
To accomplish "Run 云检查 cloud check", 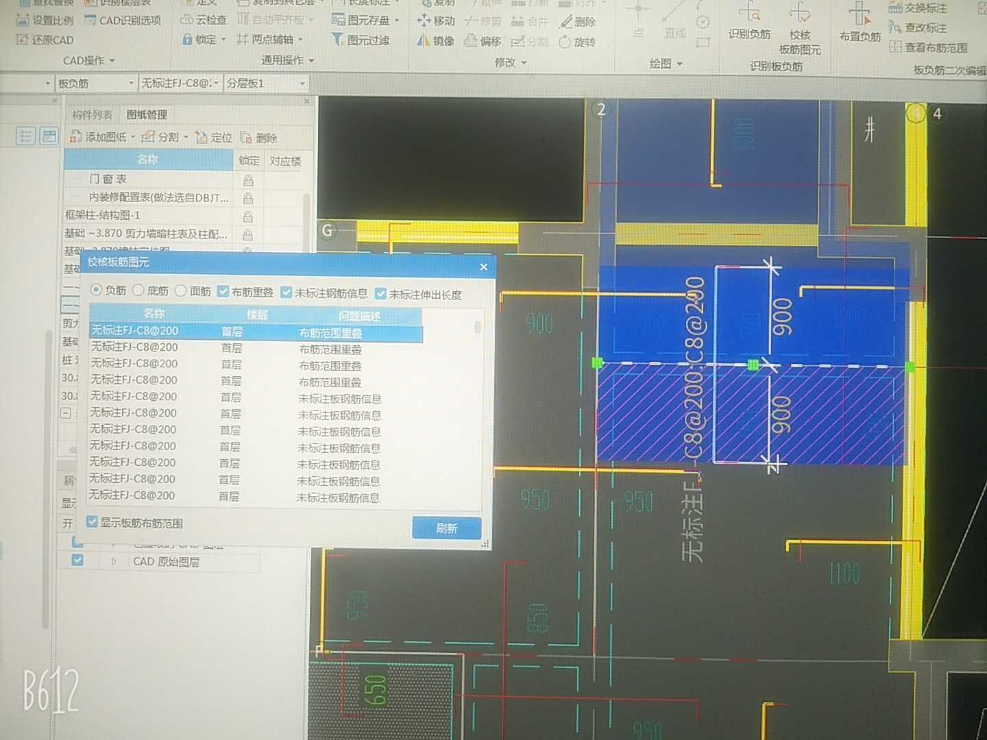I will (203, 20).
